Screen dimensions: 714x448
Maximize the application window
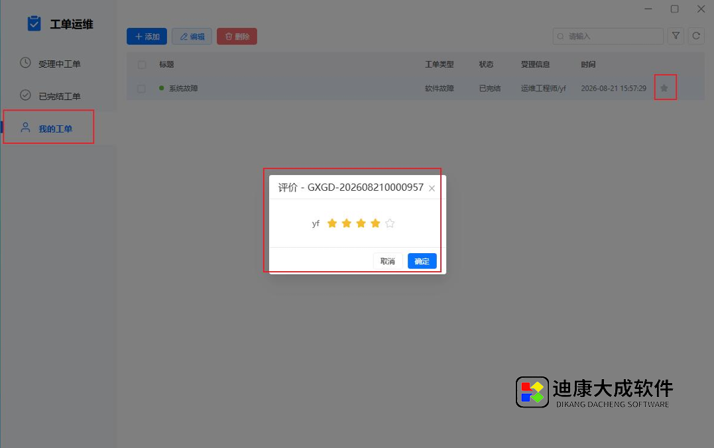pos(675,9)
